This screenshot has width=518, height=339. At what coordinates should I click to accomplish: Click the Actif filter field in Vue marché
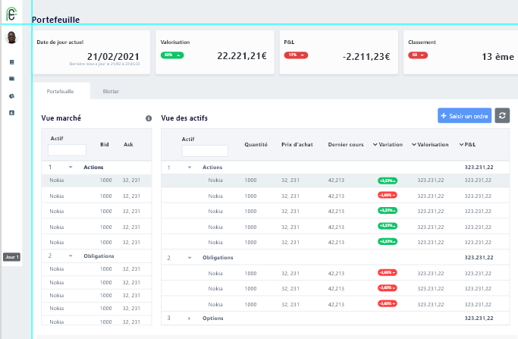pos(67,150)
